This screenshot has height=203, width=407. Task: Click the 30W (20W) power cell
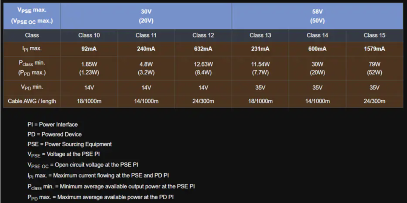[317, 68]
